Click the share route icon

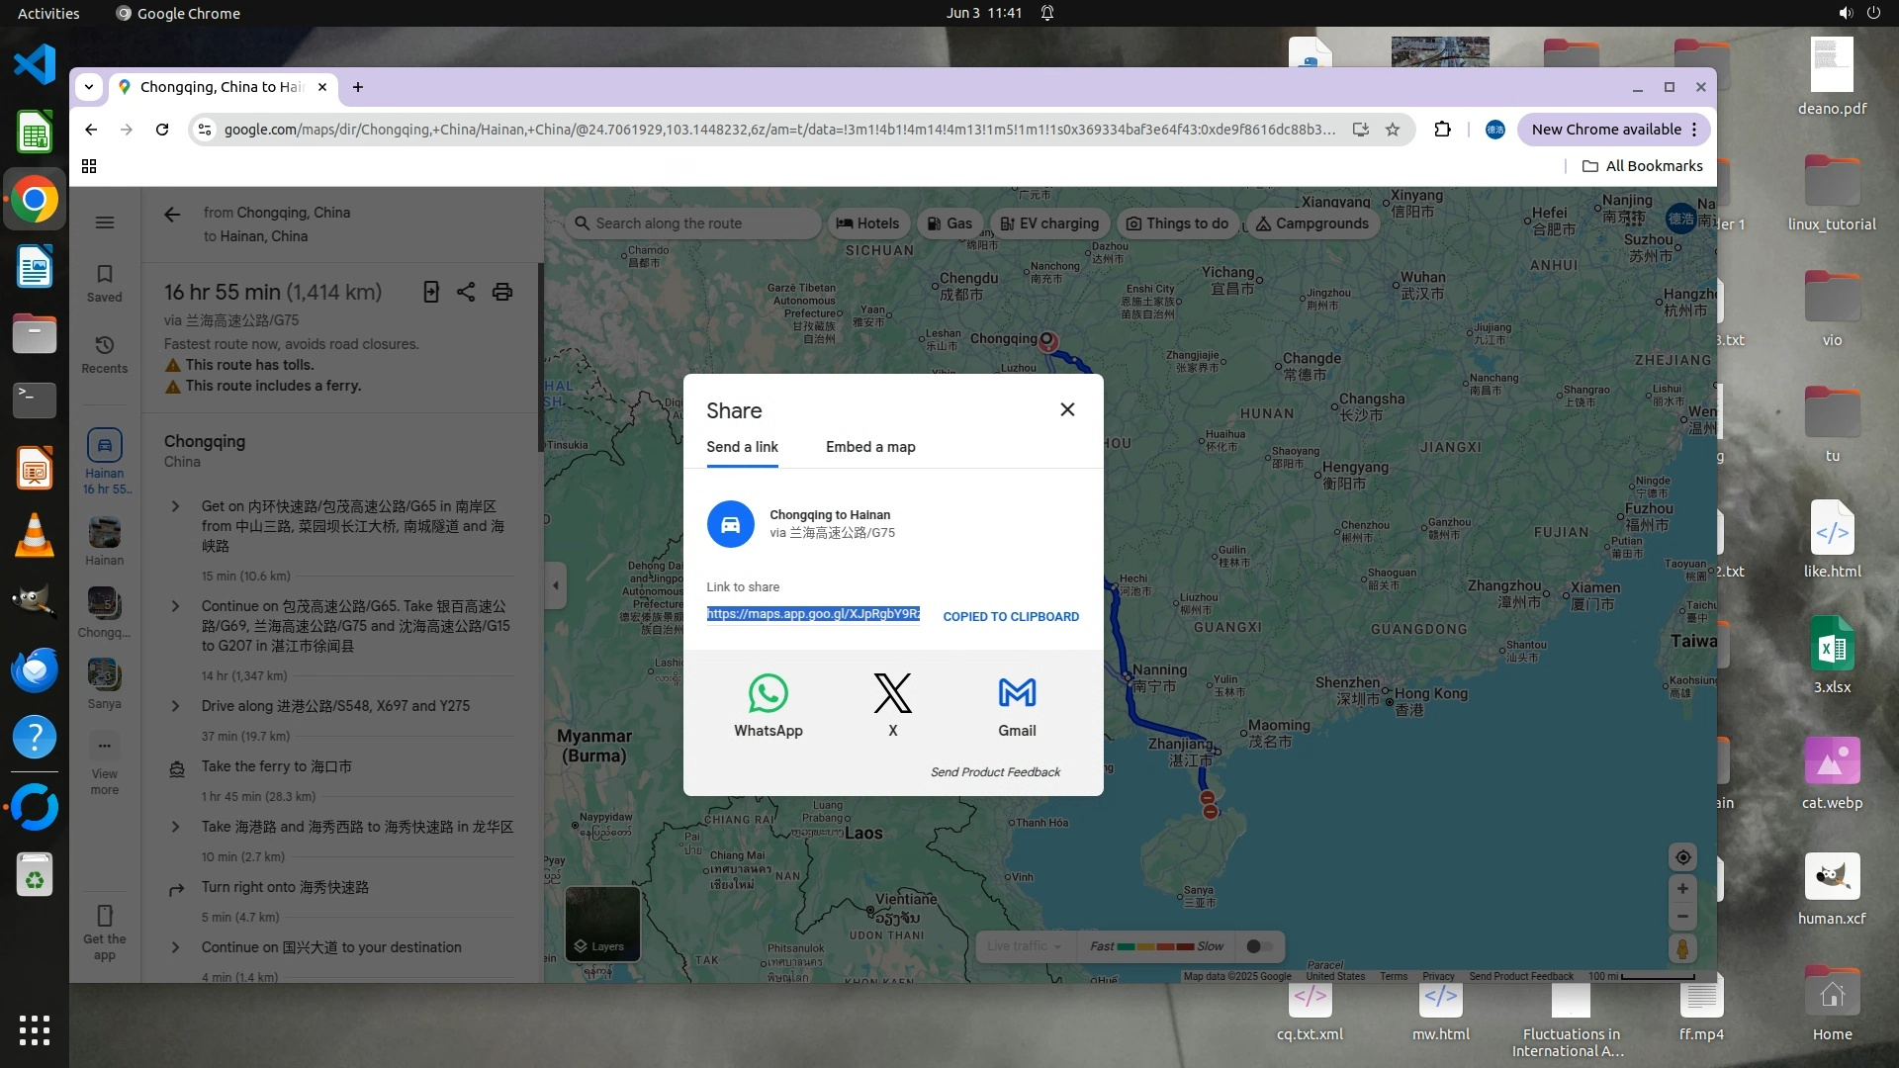pos(466,292)
